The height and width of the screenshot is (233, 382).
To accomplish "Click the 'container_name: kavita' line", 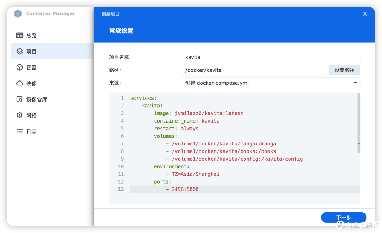I will pos(187,121).
